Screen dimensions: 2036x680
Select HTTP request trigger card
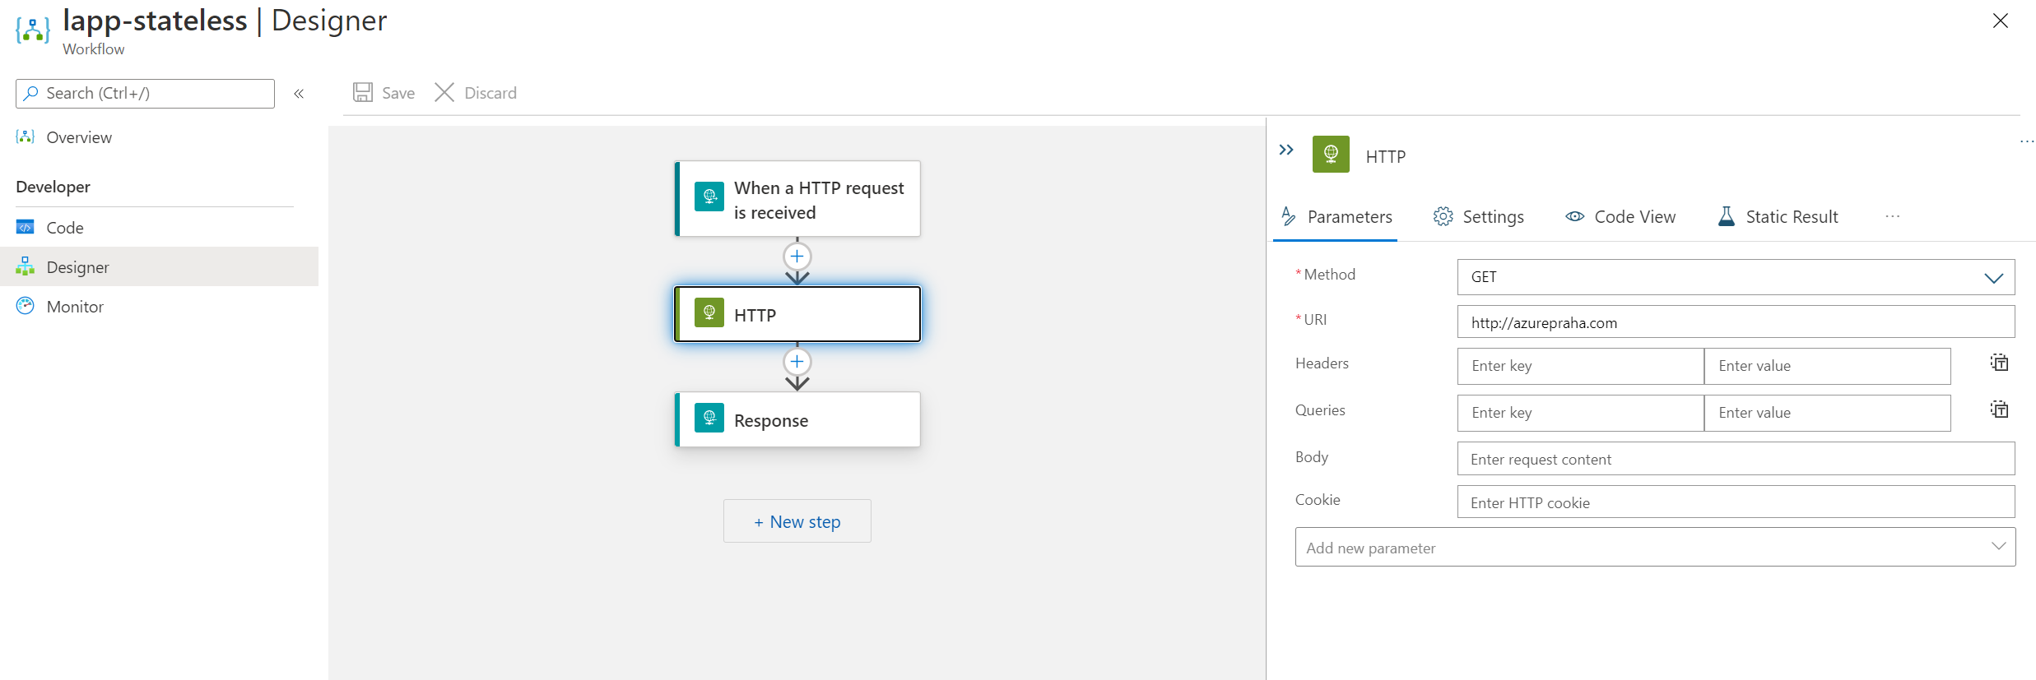point(797,200)
